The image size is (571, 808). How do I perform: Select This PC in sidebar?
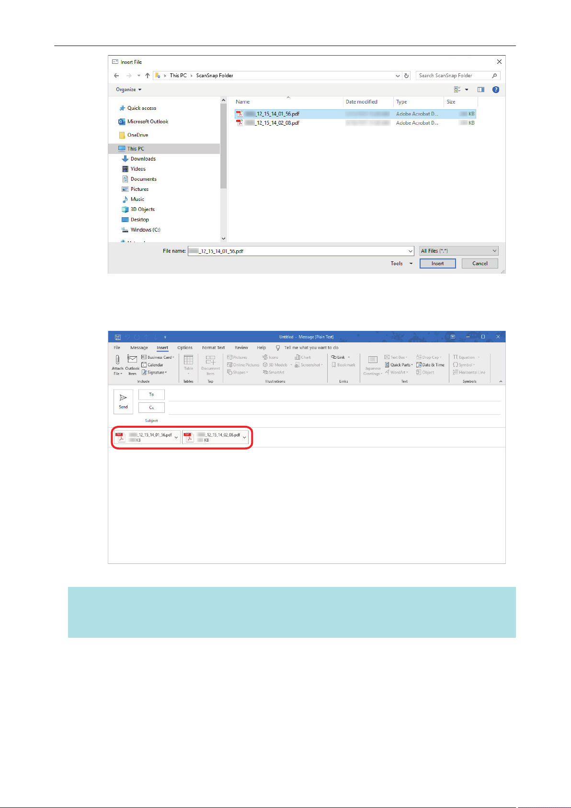coord(164,149)
